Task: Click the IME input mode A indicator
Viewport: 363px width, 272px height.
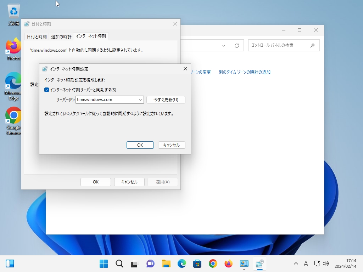Action: click(306, 263)
